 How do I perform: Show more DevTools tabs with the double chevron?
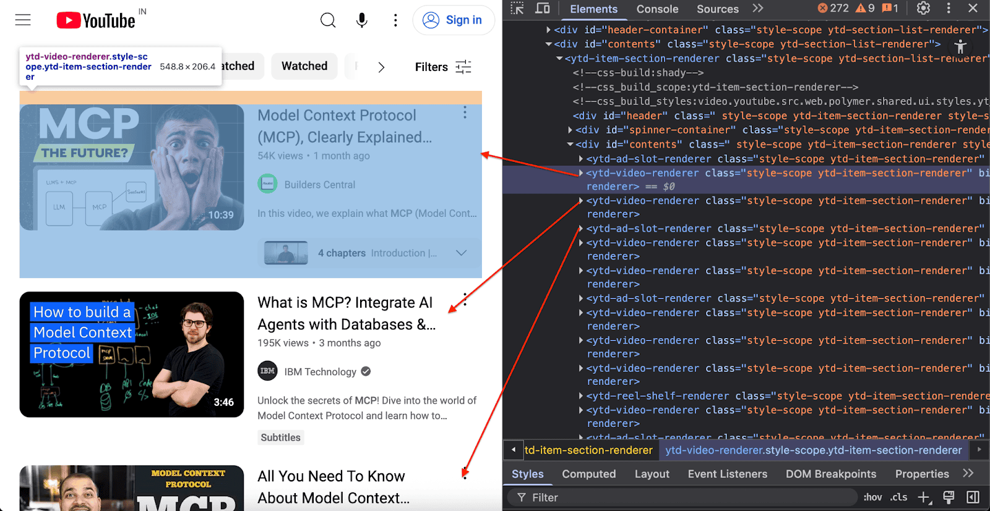point(758,9)
